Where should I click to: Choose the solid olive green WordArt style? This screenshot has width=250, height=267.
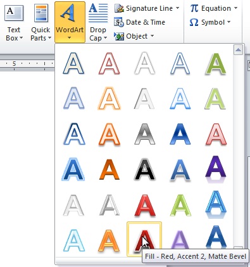point(216,63)
